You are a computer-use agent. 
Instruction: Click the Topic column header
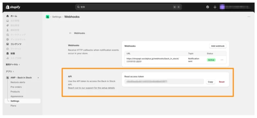[x=191, y=53]
